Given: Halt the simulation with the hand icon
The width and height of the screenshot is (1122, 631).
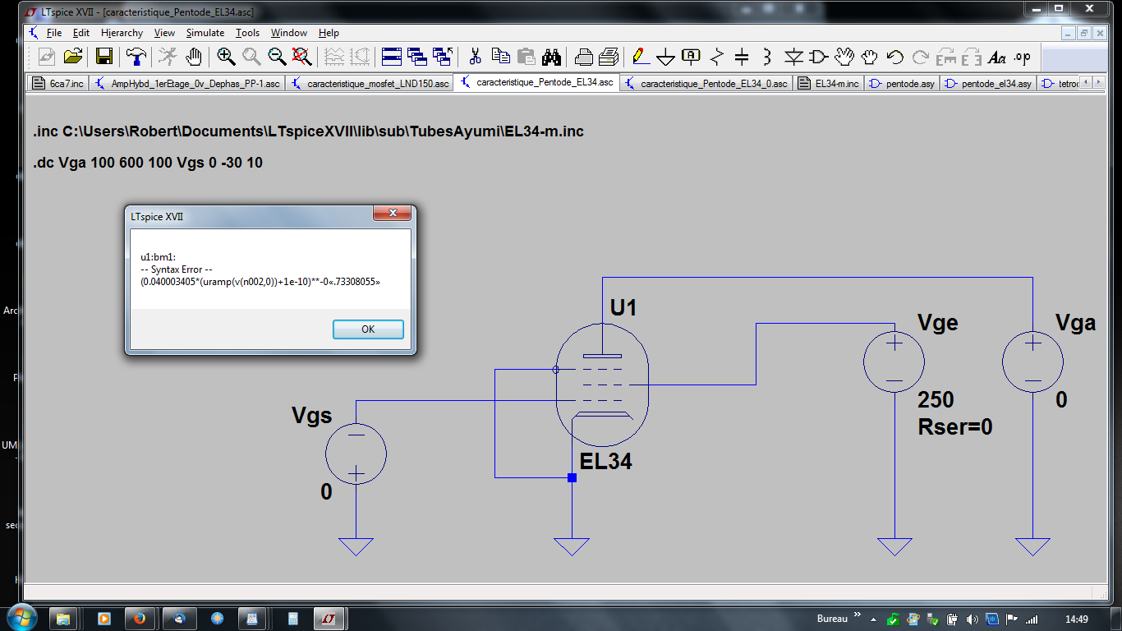Looking at the screenshot, I should coord(193,57).
